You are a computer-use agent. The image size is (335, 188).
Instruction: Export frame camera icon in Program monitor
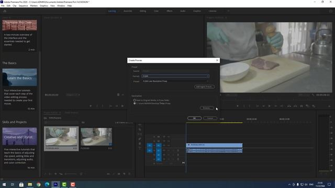pos(301,106)
